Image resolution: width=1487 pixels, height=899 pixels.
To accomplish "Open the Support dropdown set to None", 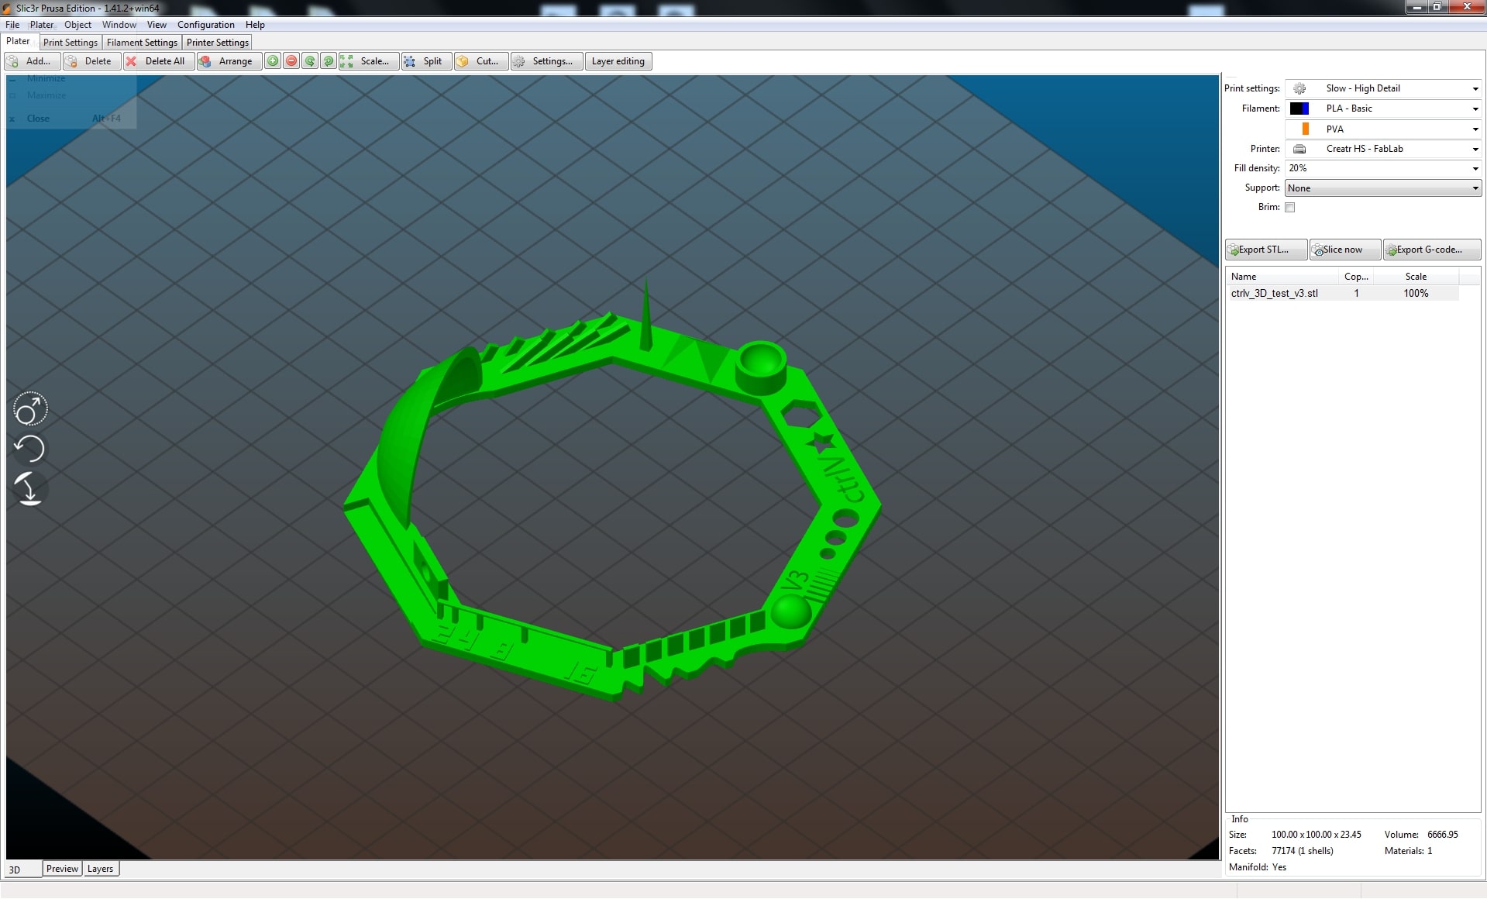I will pyautogui.click(x=1382, y=188).
